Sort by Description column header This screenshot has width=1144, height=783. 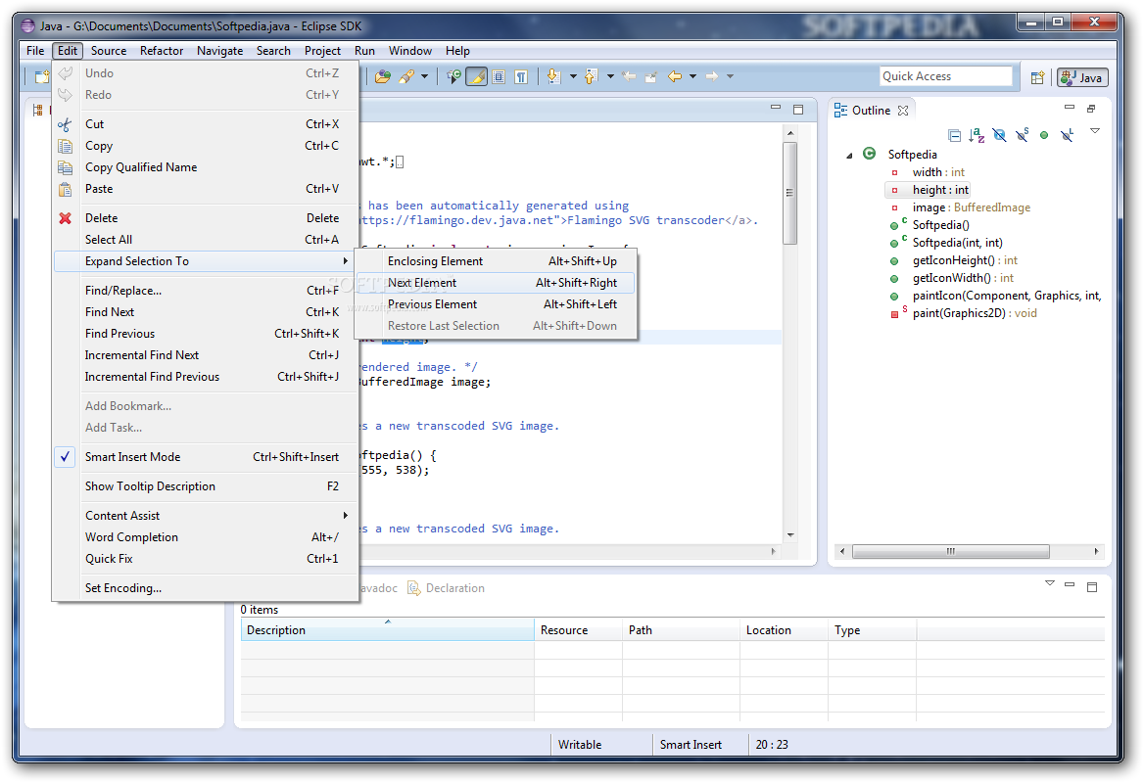(388, 630)
